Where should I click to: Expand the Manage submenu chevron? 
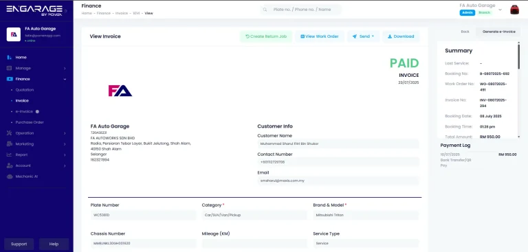tap(65, 68)
